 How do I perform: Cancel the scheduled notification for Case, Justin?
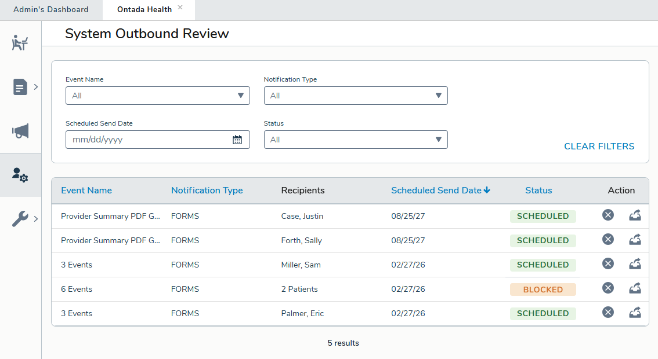coord(608,215)
